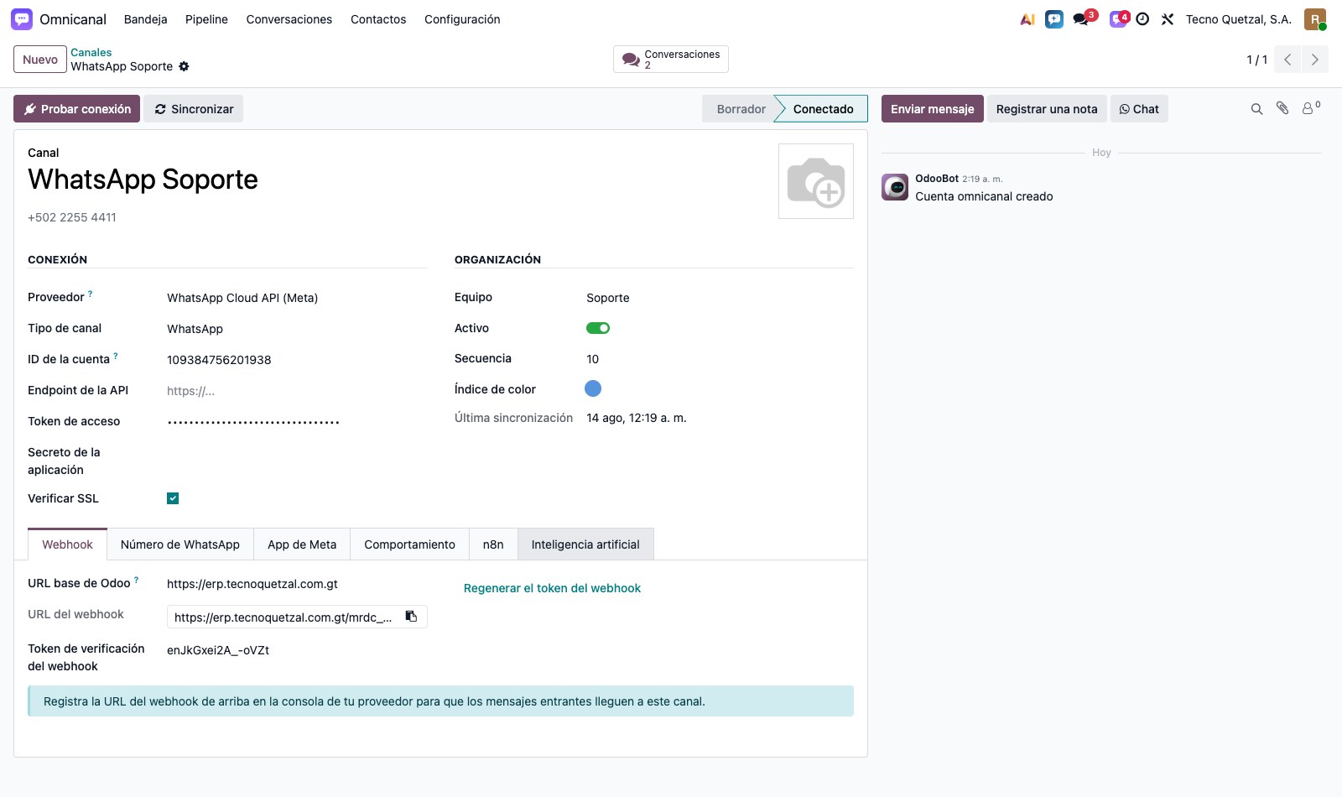
Task: Edit the URL base de Odoo field
Action: point(297,584)
